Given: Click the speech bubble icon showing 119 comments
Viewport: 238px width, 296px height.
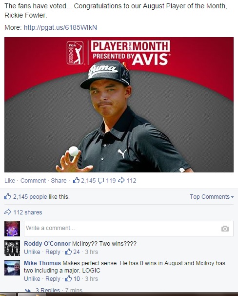Looking at the screenshot, I should [x=101, y=181].
